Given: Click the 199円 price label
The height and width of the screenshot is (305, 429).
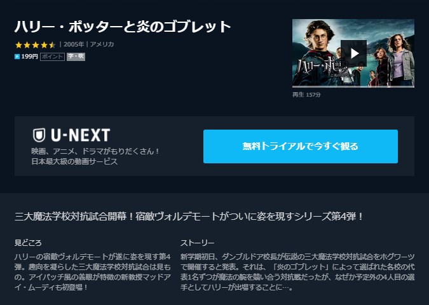Looking at the screenshot, I should 29,57.
